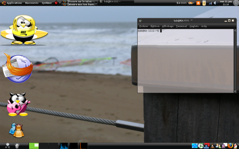Select the 'Fissure sur le talon' taskbar window
This screenshot has width=239, height=149.
click(79, 1)
